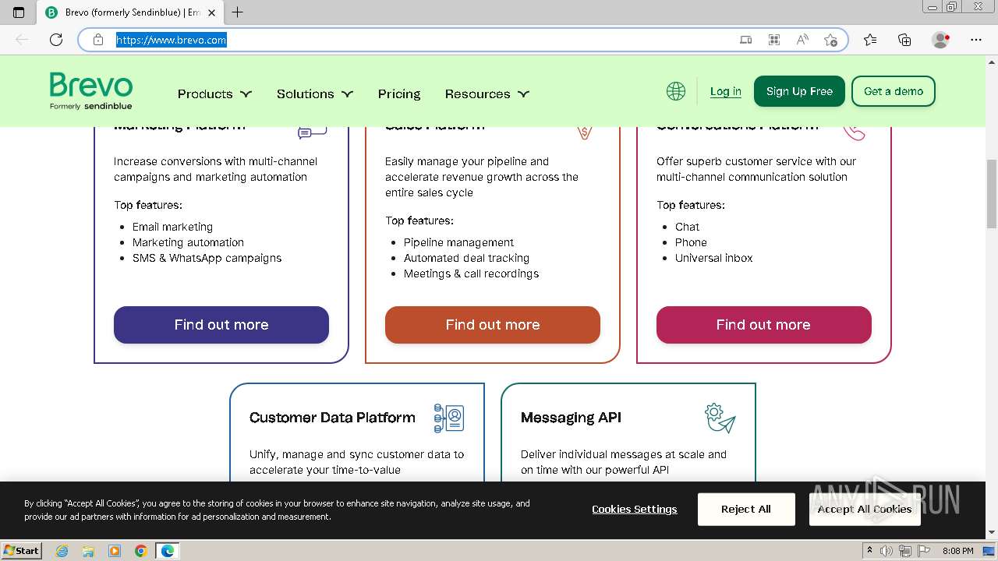
Task: Click the Brevo tab favicon
Action: [x=51, y=12]
